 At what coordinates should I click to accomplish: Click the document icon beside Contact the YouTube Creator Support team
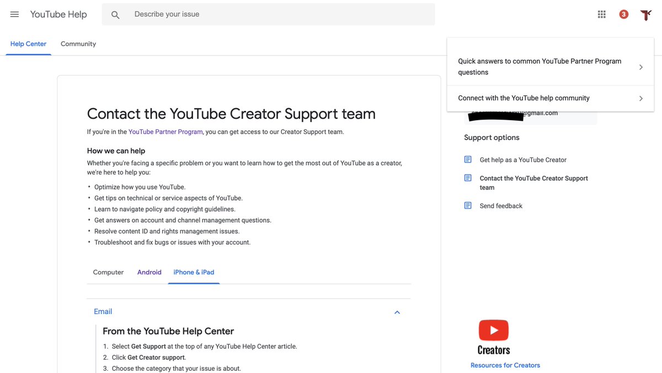point(468,178)
